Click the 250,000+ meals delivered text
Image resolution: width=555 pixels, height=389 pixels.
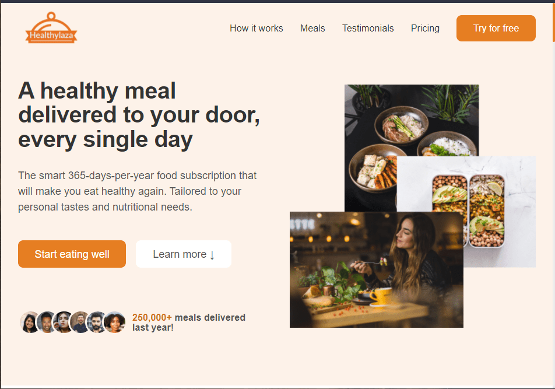189,323
